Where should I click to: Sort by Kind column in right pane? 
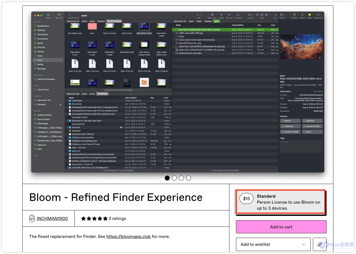point(273,25)
